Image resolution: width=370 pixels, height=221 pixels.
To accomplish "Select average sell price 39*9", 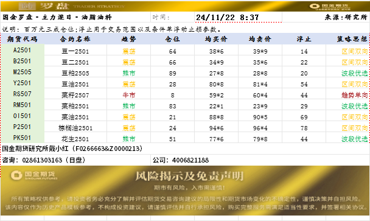I will (x=260, y=51).
